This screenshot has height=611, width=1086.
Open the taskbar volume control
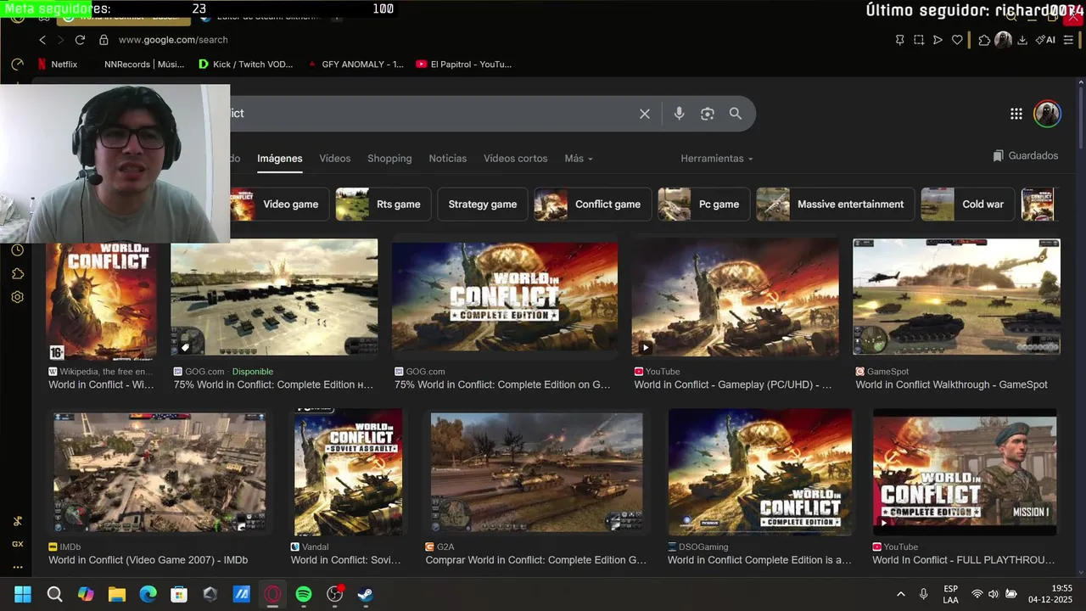point(994,594)
